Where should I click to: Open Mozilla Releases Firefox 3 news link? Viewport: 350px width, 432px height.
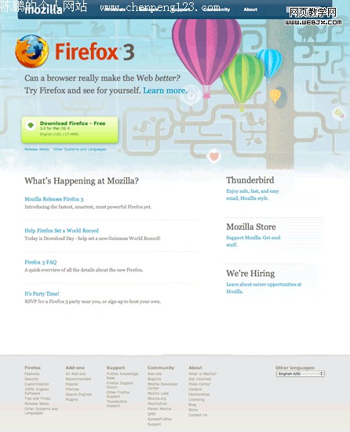[x=54, y=199]
